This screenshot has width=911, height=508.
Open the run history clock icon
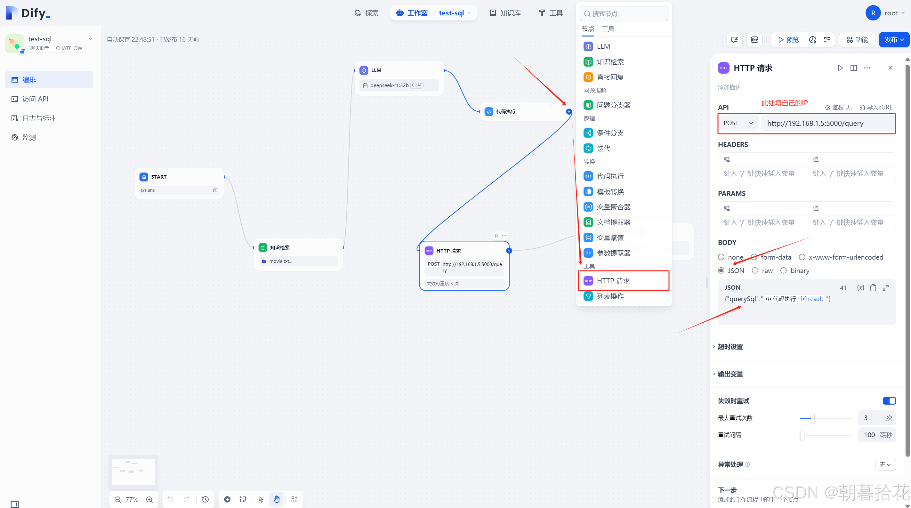[x=812, y=40]
